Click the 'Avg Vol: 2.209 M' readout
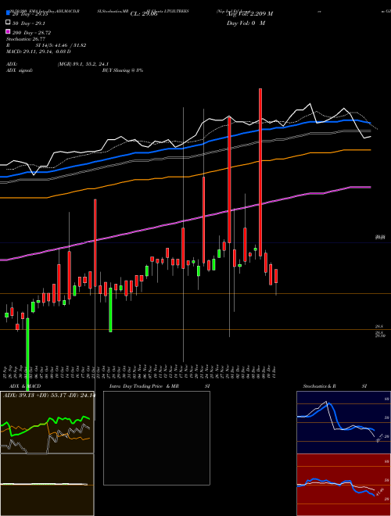This screenshot has height=516, width=391. 249,14
